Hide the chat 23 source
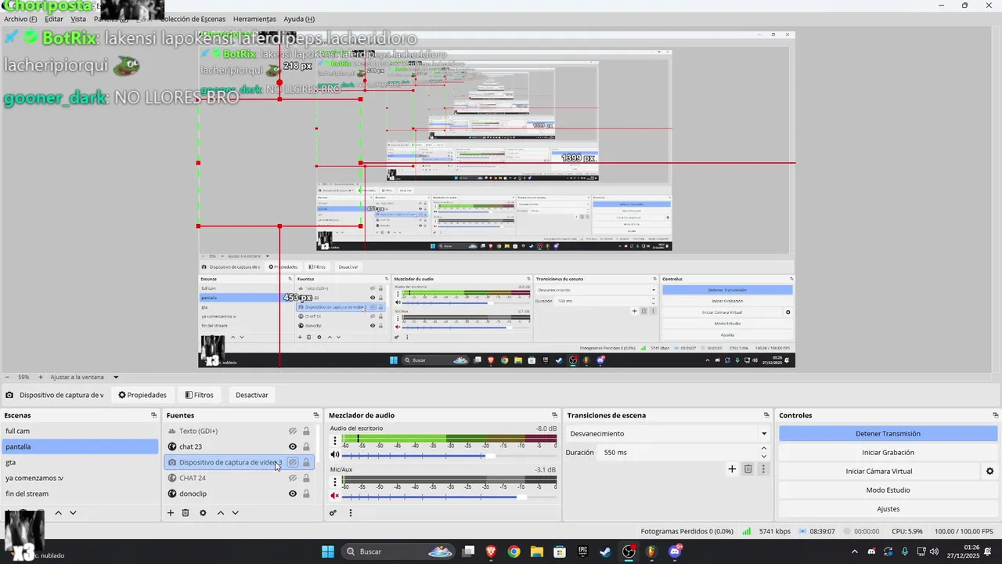The width and height of the screenshot is (1002, 564). (293, 446)
